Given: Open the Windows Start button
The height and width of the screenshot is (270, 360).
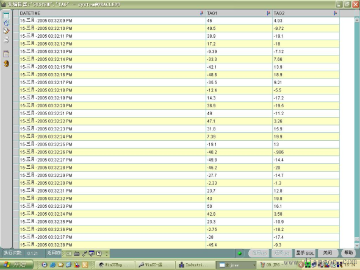Looking at the screenshot, I should [x=16, y=265].
